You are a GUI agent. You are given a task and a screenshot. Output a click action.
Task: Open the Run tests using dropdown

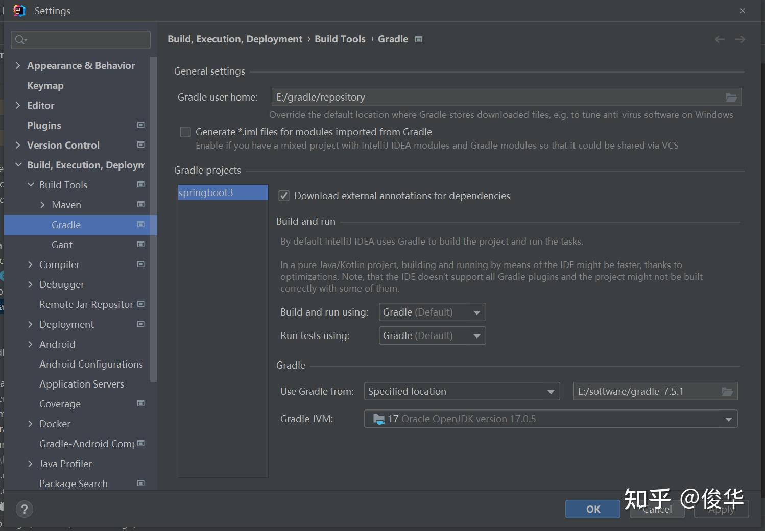point(432,335)
